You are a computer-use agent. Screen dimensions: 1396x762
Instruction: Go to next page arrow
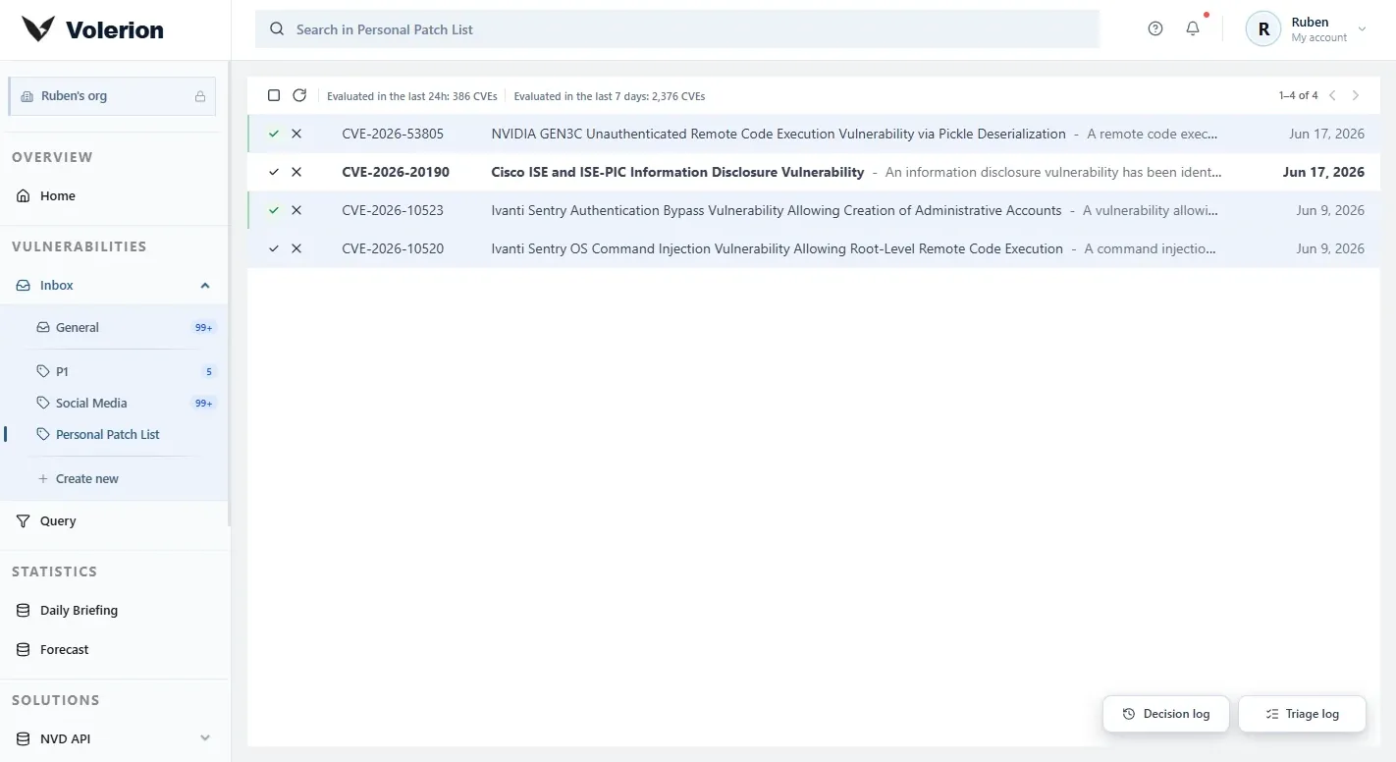click(x=1356, y=95)
